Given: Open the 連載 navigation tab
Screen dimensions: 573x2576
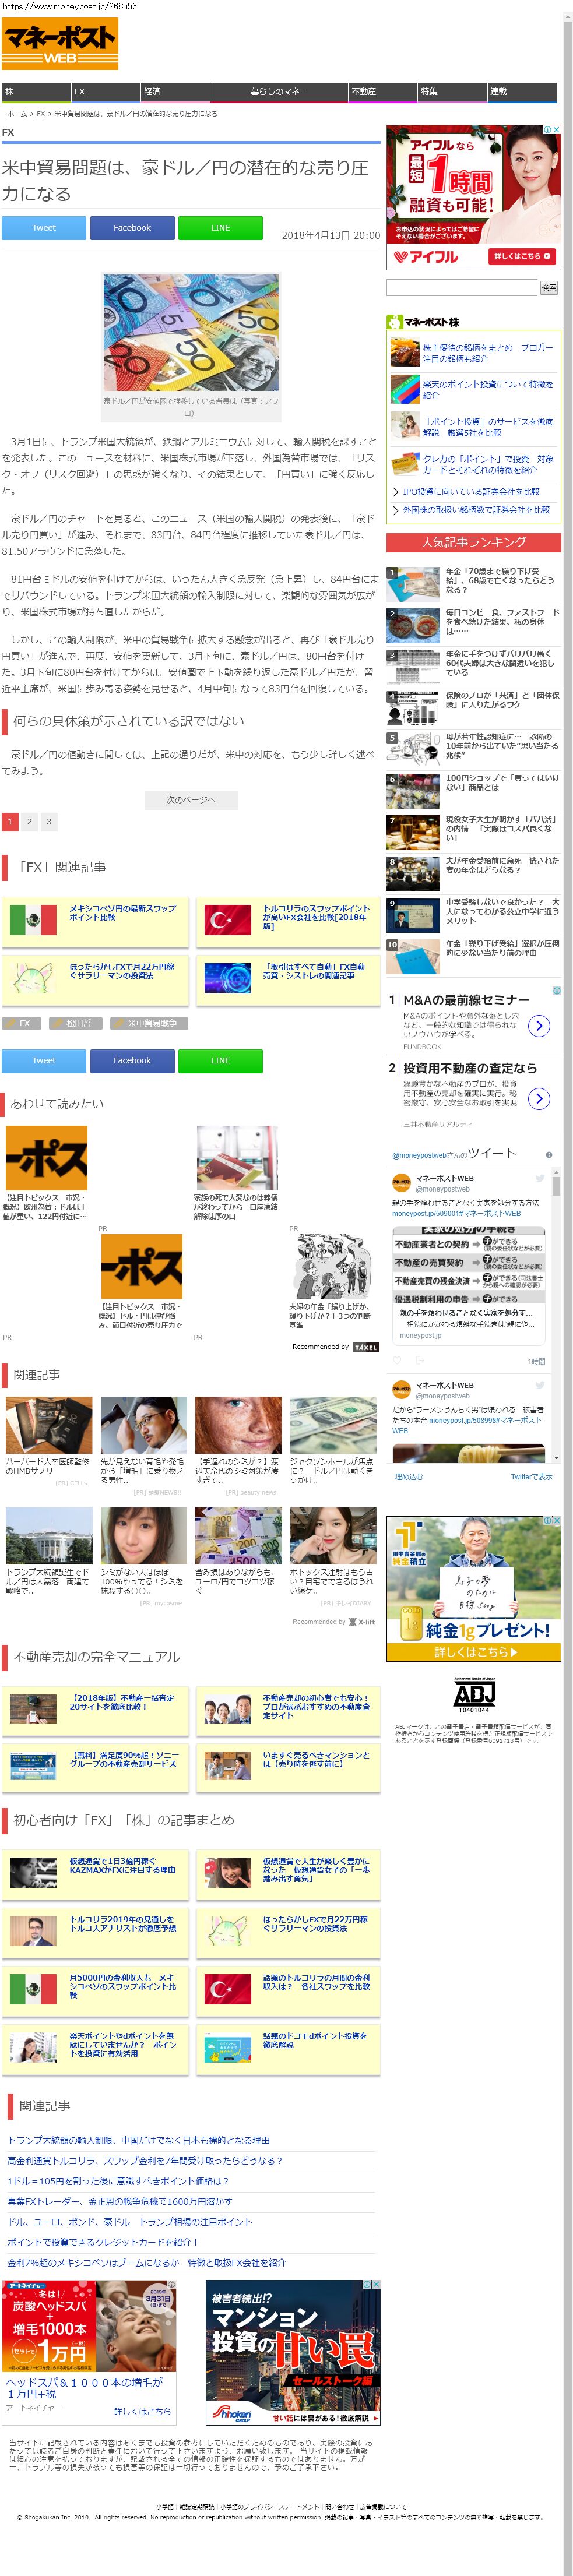Looking at the screenshot, I should 521,91.
